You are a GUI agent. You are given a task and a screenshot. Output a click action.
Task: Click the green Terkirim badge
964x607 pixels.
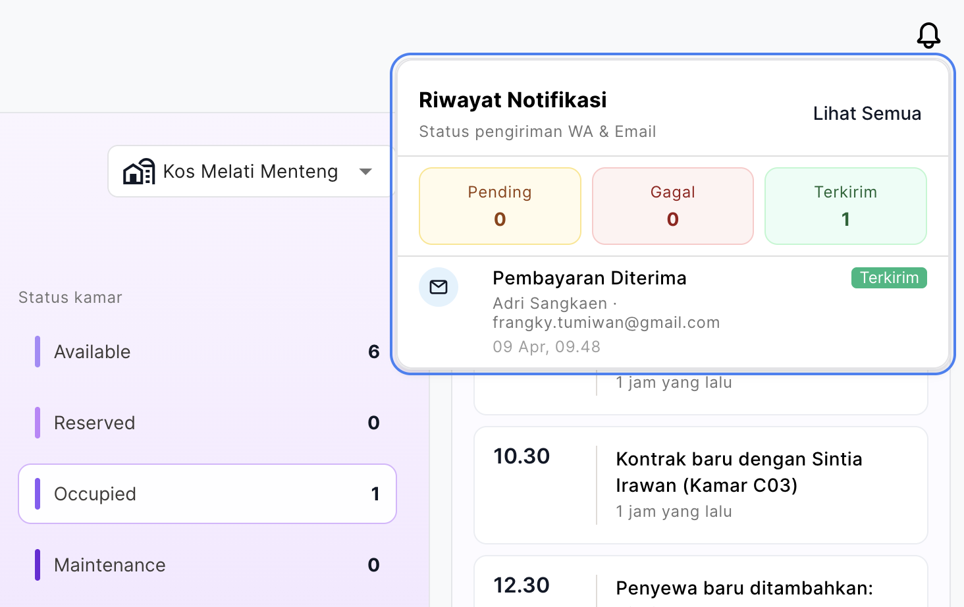(x=889, y=278)
